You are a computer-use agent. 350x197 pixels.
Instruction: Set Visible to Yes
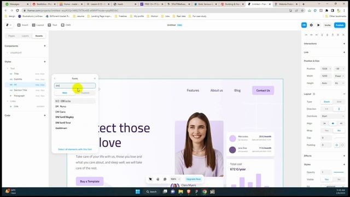[326, 179]
